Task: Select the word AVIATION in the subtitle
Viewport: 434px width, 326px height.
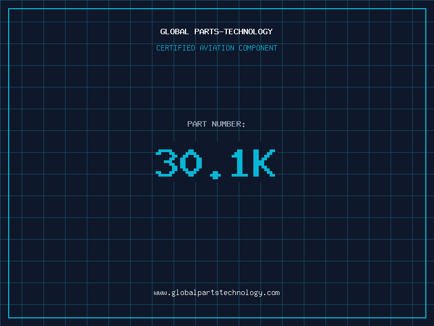Action: pos(217,48)
